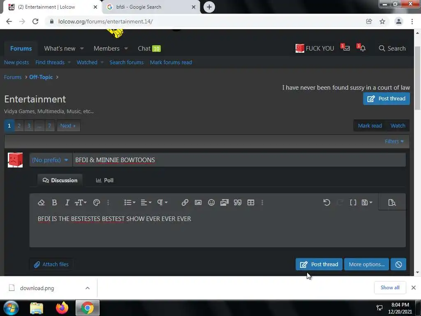Open the FUCK YOU user account menu
Screen dimensions: 421x316
tap(315, 49)
